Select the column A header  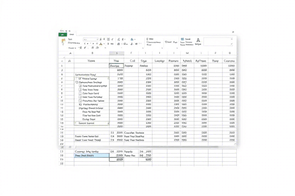[70, 53]
